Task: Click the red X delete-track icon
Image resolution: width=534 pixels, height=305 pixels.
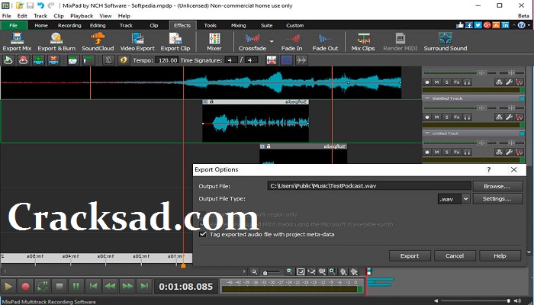Action: 53,60
